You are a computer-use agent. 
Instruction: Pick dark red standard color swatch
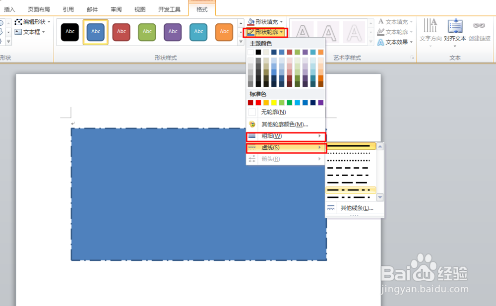coord(250,103)
